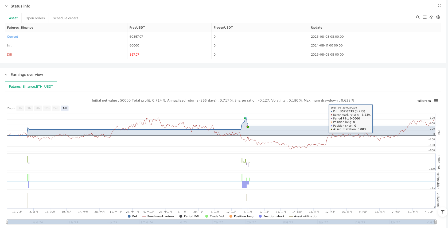Image resolution: width=448 pixels, height=228 pixels.
Task: Toggle the PnL series in legend
Action: (133, 216)
